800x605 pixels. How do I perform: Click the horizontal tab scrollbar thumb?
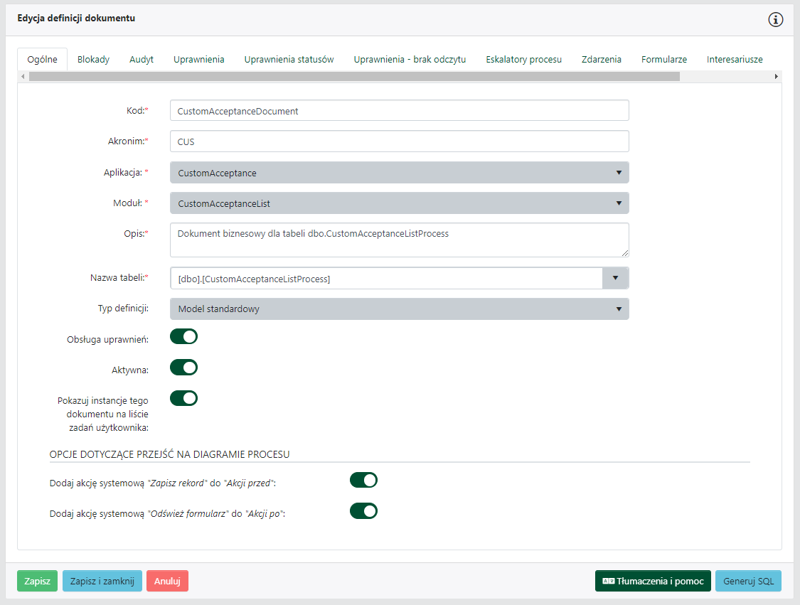(354, 76)
